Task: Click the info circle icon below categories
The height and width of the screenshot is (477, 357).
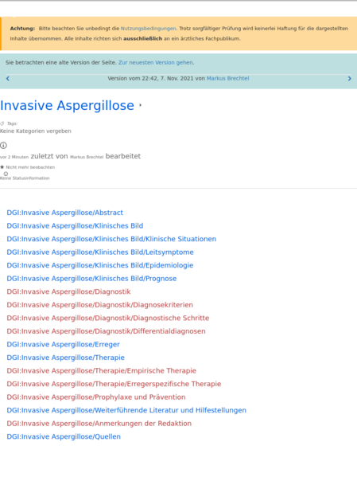Action: click(x=3, y=146)
